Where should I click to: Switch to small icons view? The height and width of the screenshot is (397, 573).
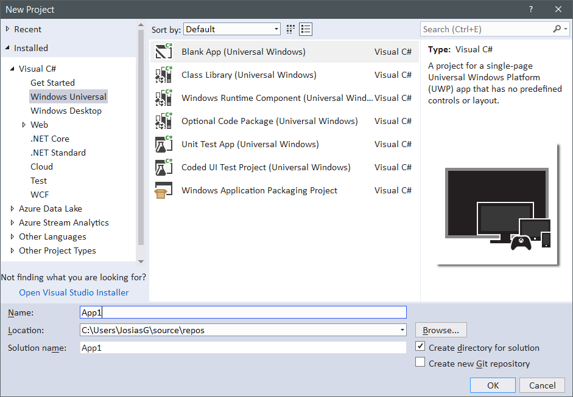pyautogui.click(x=305, y=29)
